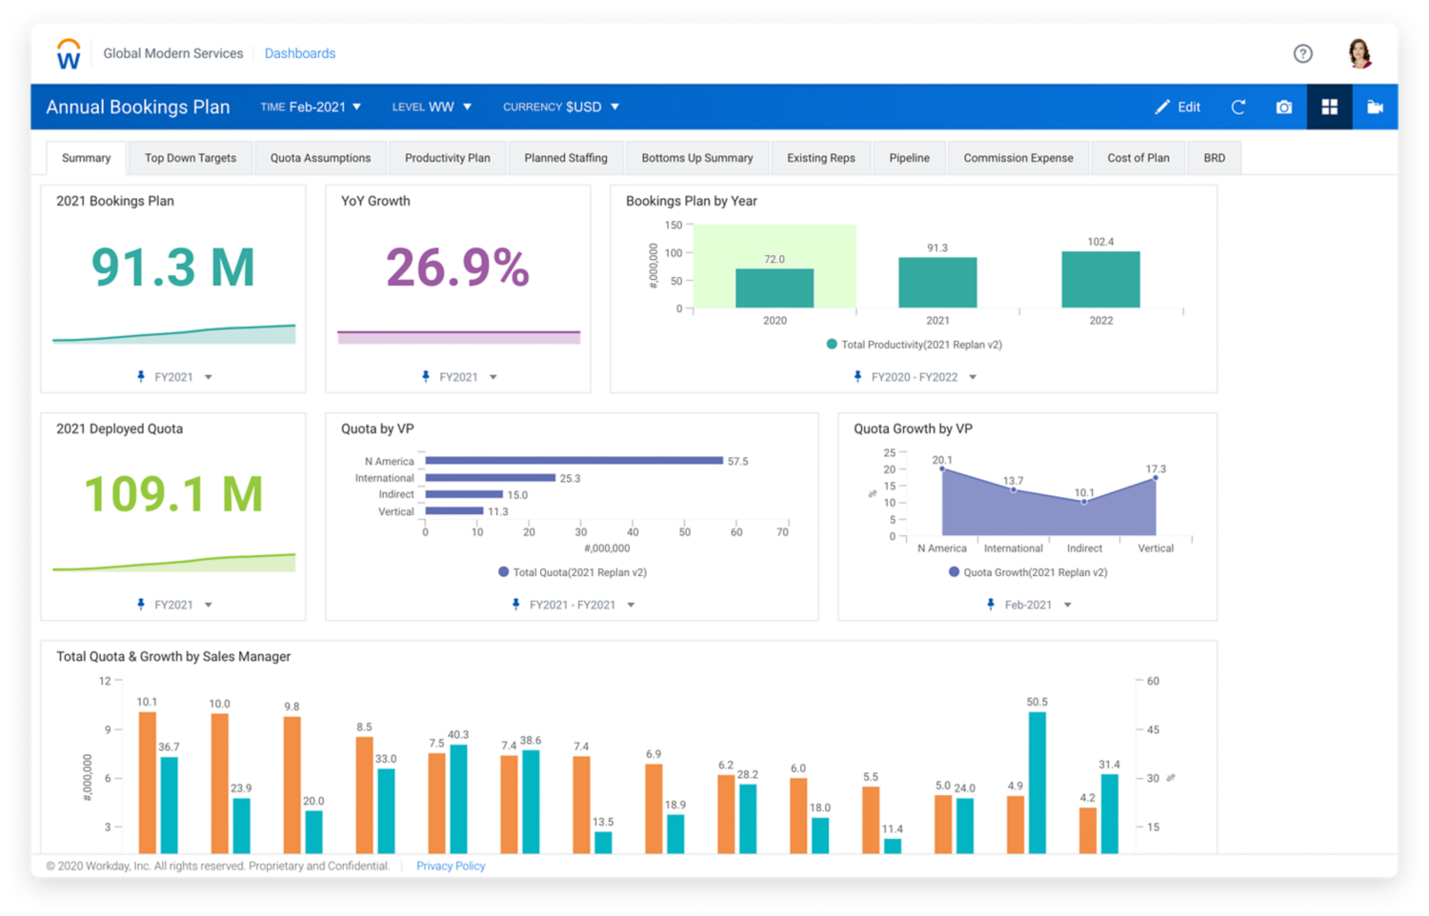
Task: Open the CURRENCY $USD dropdown
Action: pos(560,107)
